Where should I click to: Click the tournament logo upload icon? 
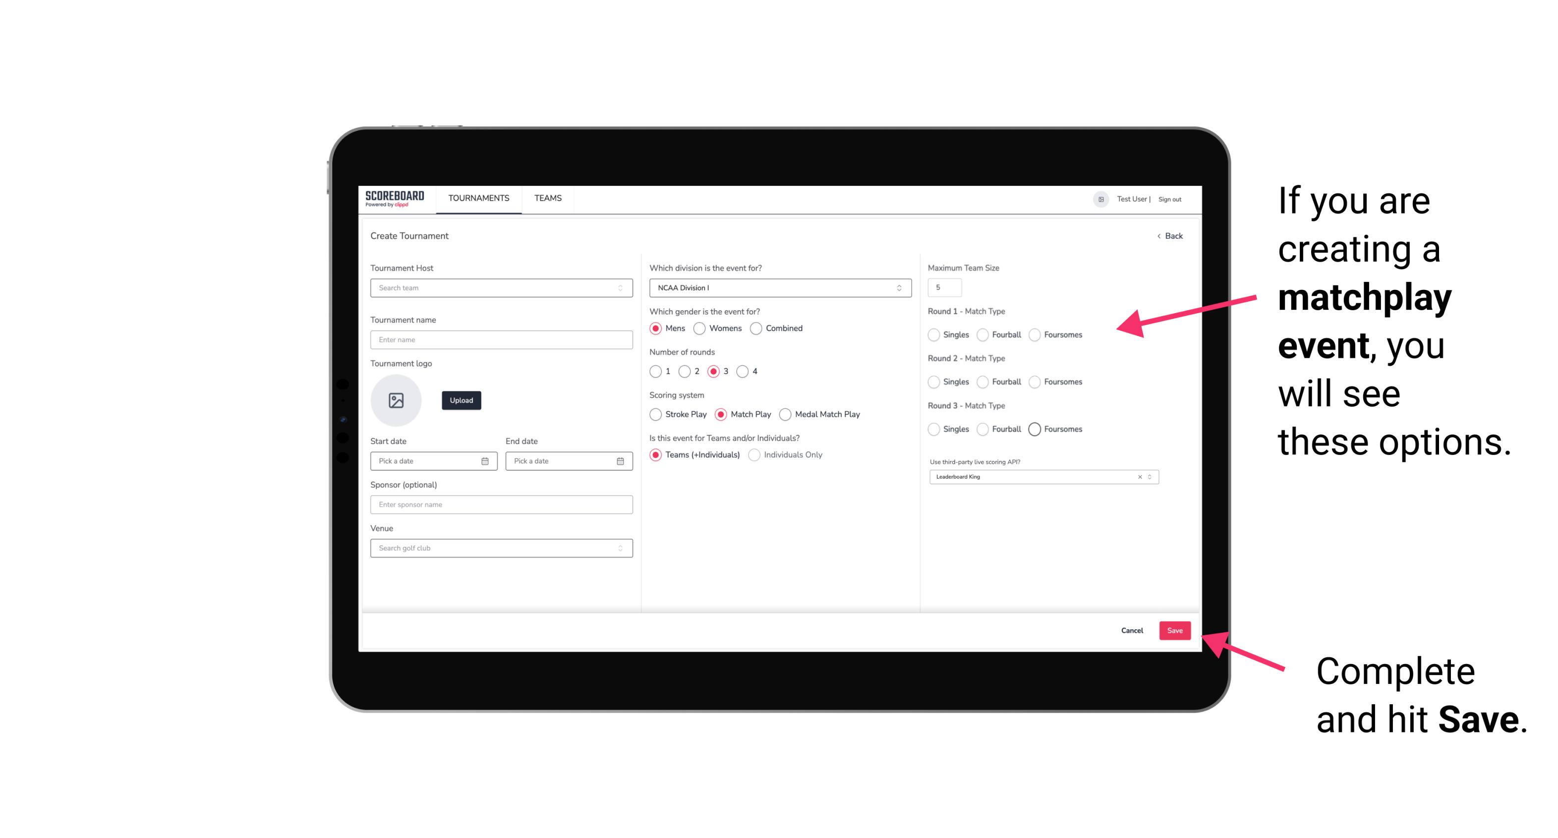396,400
